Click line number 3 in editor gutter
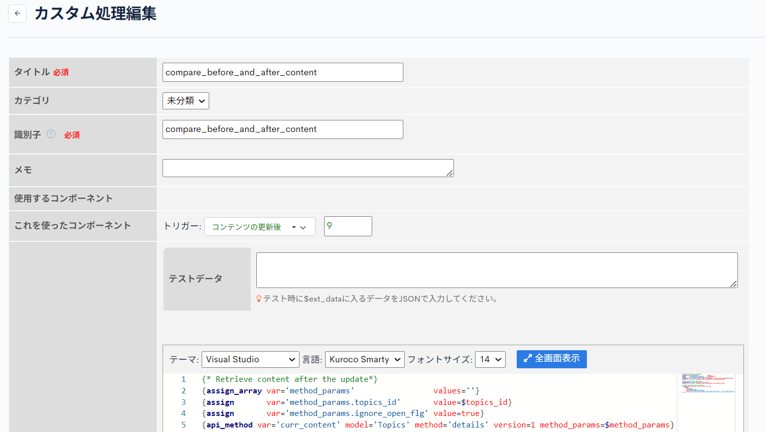This screenshot has height=432, width=766. [184, 402]
